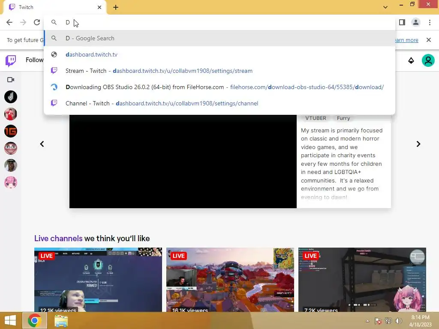
Task: Open the tab search chevron
Action: pos(385,7)
